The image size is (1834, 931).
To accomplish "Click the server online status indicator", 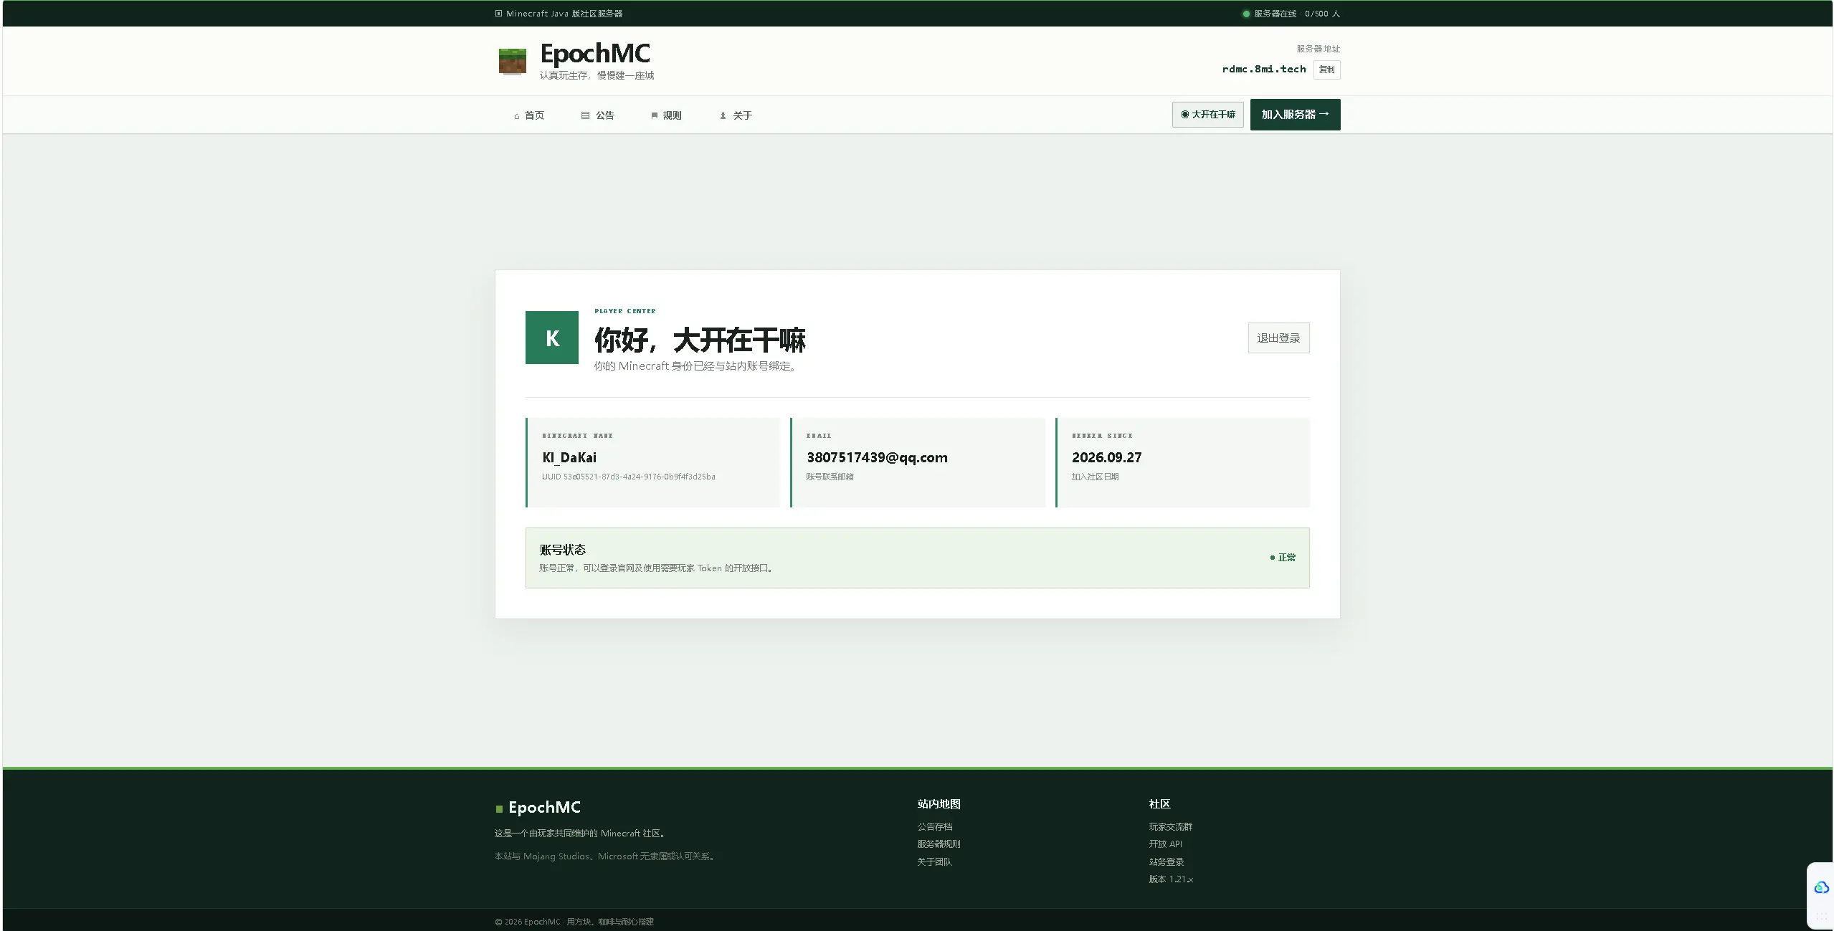I will click(x=1291, y=14).
